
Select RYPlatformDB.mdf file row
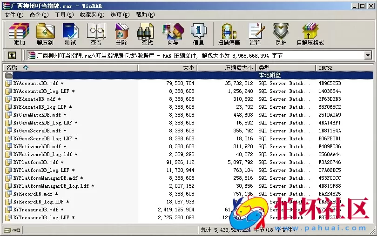click(x=36, y=163)
